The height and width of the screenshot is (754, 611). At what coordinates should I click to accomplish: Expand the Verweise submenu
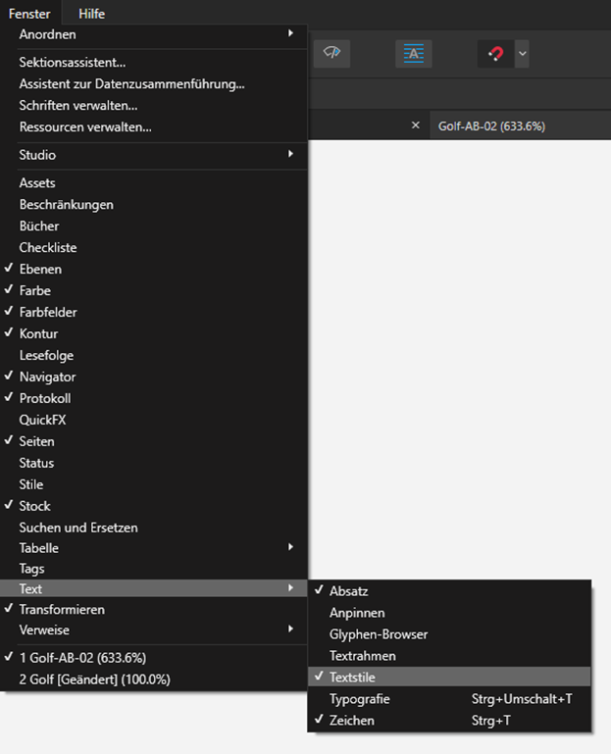(154, 629)
